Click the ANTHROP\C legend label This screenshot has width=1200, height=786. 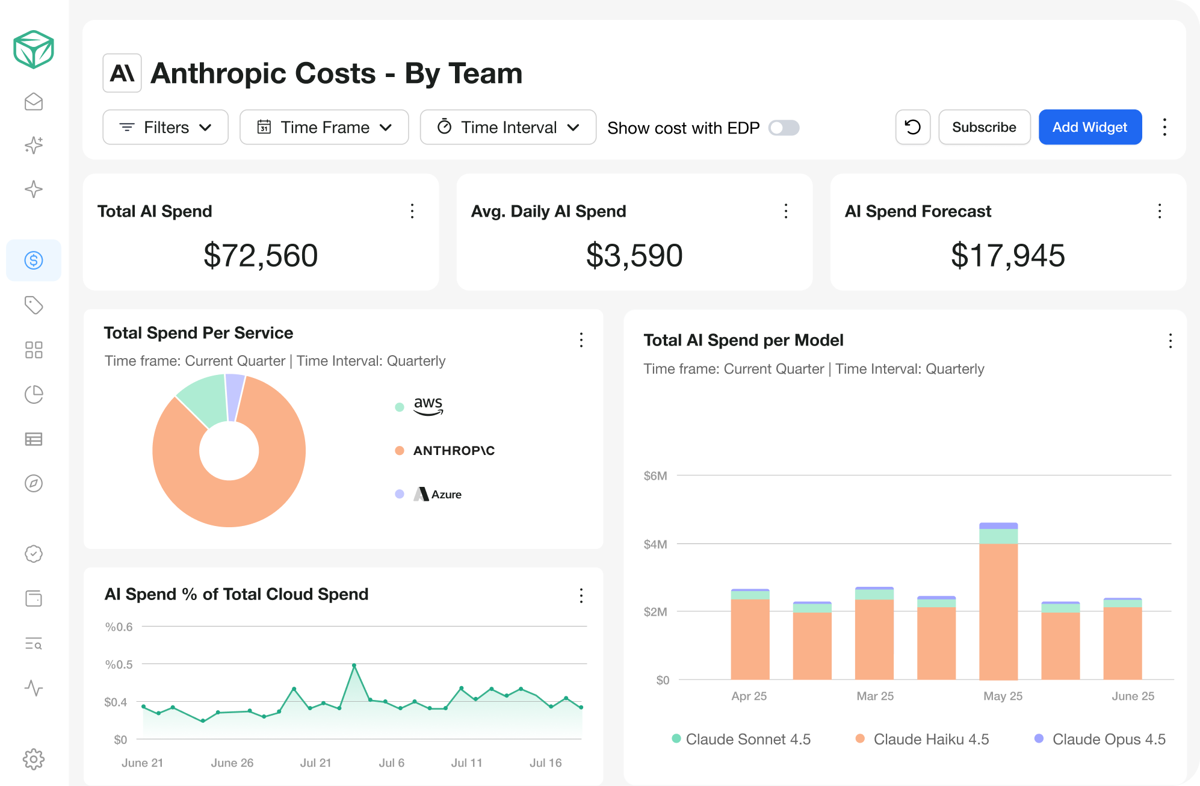coord(454,451)
